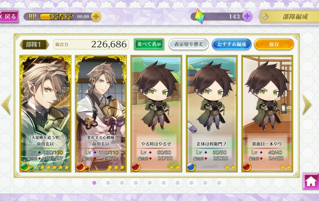
Task: Click the おすすめ編成 recommended formation button
Action: [231, 44]
